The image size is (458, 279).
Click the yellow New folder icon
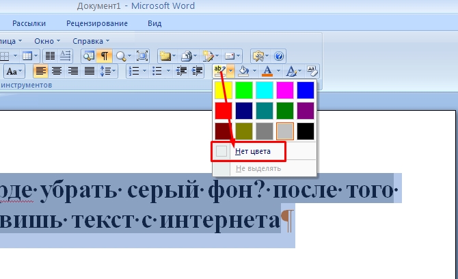(165, 56)
